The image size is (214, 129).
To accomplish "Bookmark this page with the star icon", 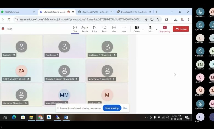I will tap(157, 19).
